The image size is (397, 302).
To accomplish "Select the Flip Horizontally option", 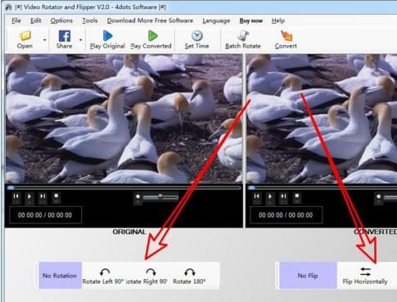I will tap(365, 276).
